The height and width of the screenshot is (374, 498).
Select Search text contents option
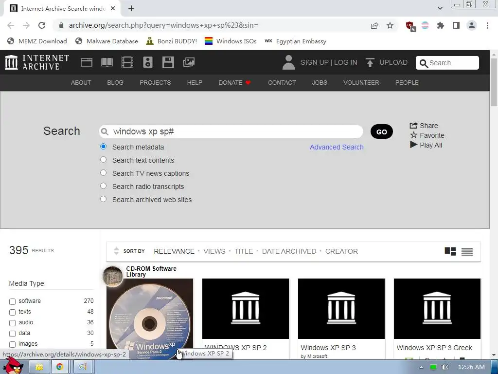click(103, 160)
